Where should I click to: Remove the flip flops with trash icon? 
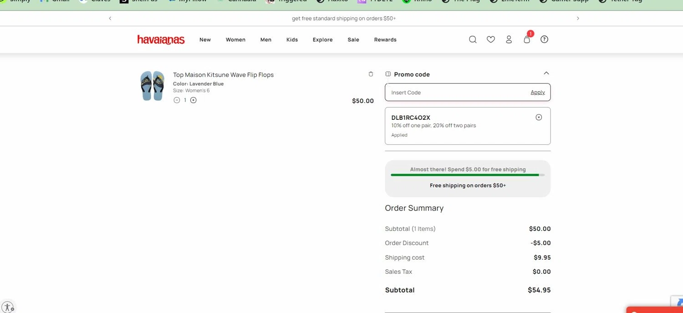(x=371, y=74)
